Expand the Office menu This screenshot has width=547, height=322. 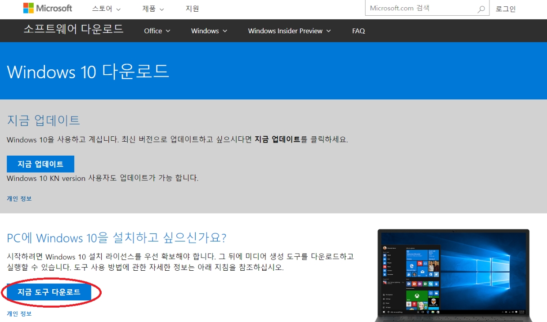click(x=157, y=31)
